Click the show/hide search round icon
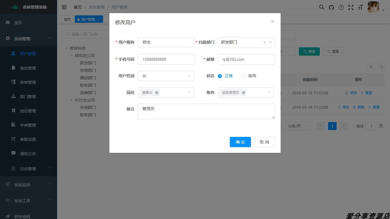The height and width of the screenshot is (219, 390). coord(382,67)
